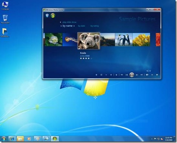Mute the Media Center volume
This screenshot has height=143, width=177.
(147, 75)
